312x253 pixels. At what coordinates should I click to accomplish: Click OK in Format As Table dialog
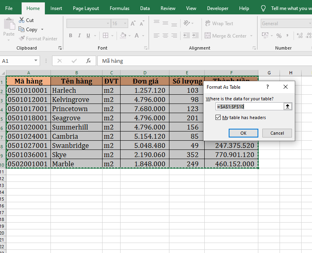243,133
